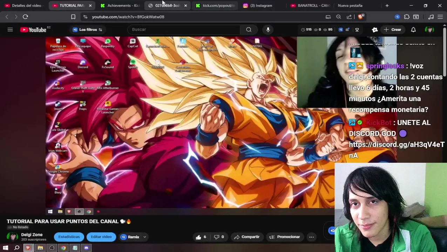Dislike the video with thumbs down
447x252 pixels.
[x=219, y=237]
